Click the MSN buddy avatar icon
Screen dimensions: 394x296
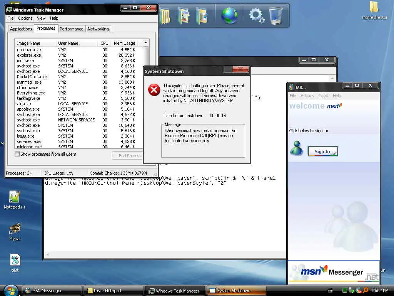tap(297, 148)
